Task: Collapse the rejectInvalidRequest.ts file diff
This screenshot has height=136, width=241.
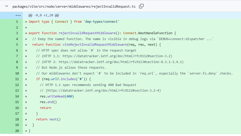Action: pyautogui.click(x=7, y=6)
